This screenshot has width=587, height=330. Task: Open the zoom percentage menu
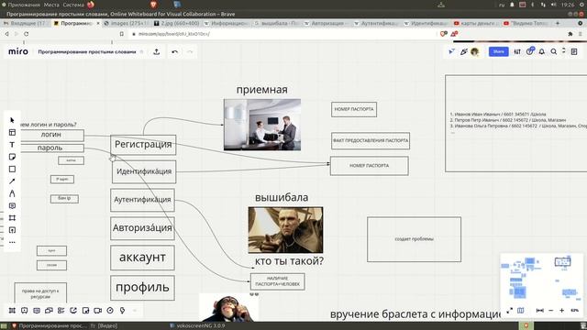point(575,311)
